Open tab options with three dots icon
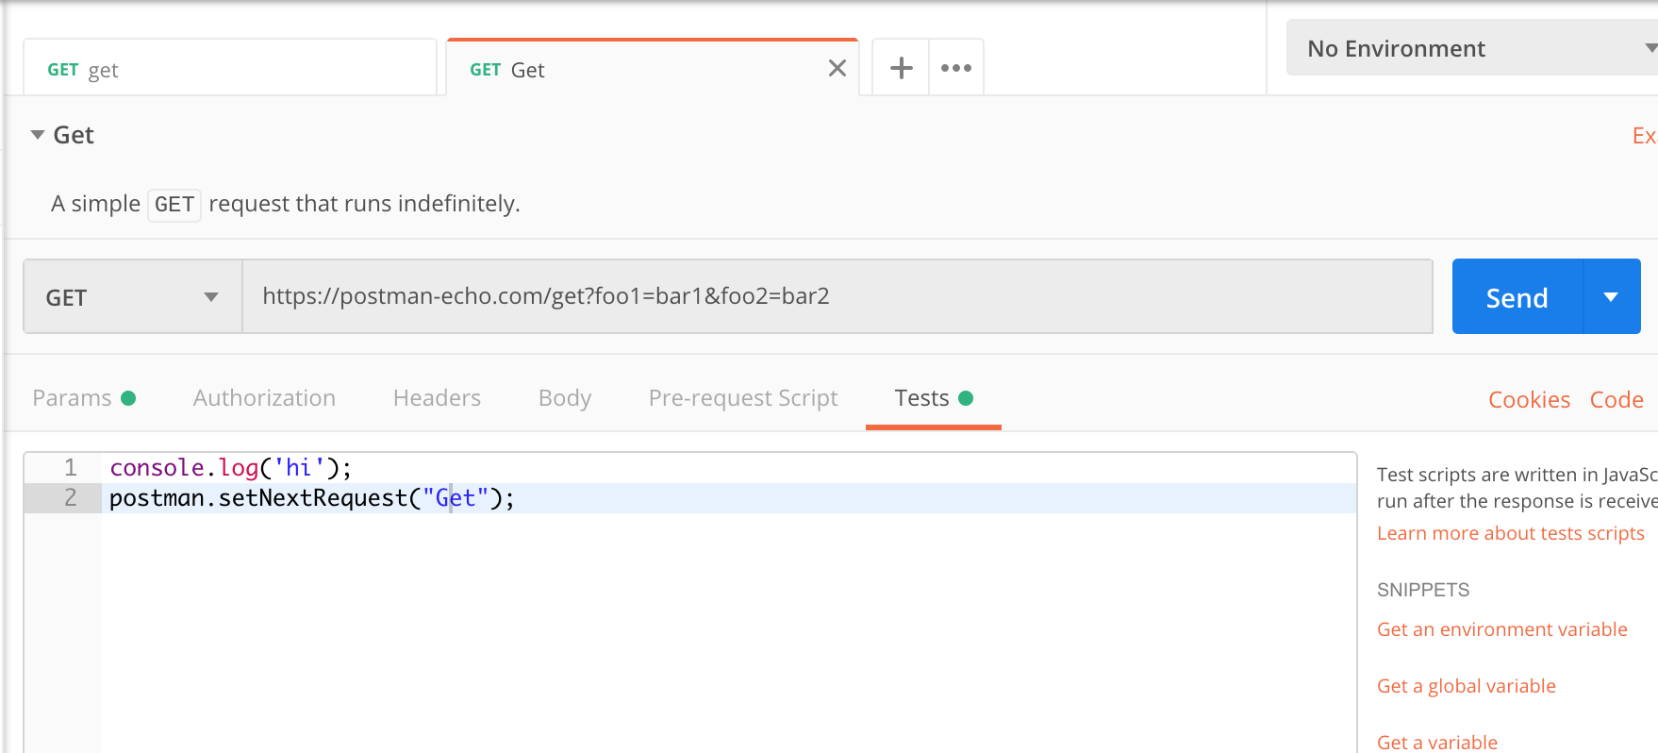 click(956, 68)
